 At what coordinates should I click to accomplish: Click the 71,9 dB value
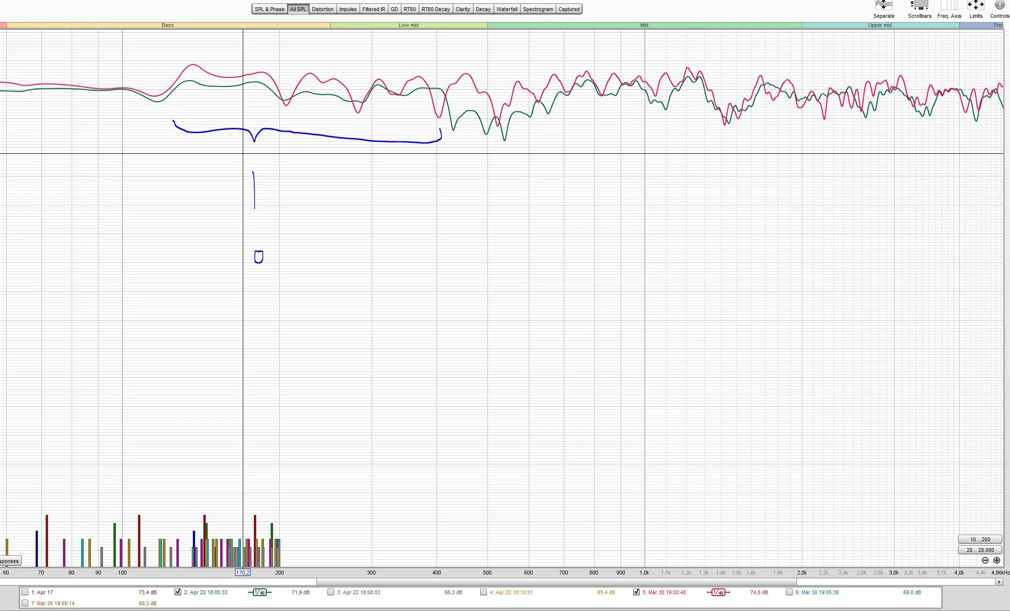click(300, 592)
